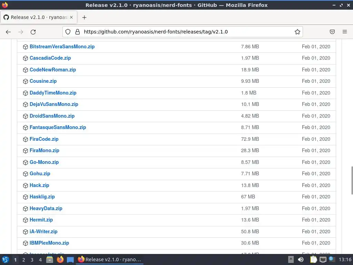Select the Release v2.1.0 browser tab

click(x=39, y=17)
